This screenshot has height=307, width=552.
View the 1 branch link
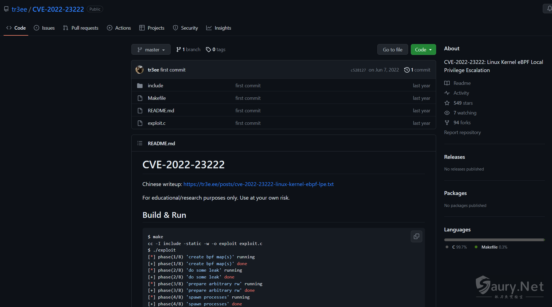tap(188, 49)
